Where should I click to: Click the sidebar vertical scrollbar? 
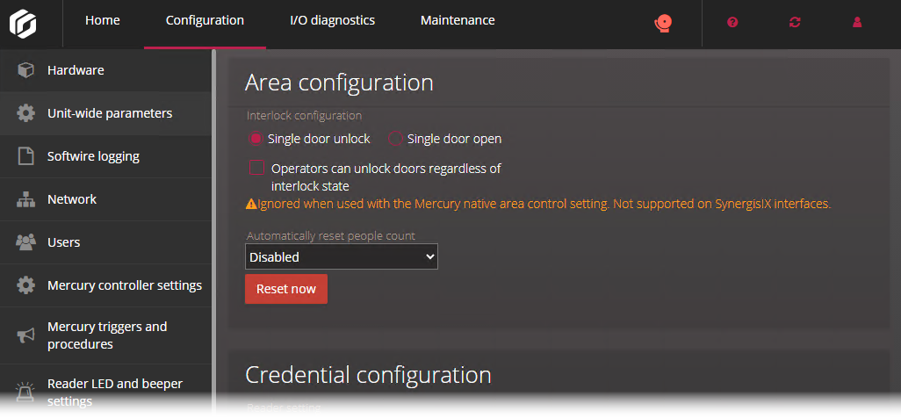(x=214, y=230)
